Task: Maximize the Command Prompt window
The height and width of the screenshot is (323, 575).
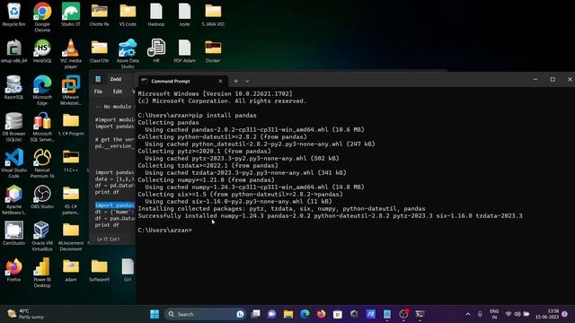Action: coord(553,80)
